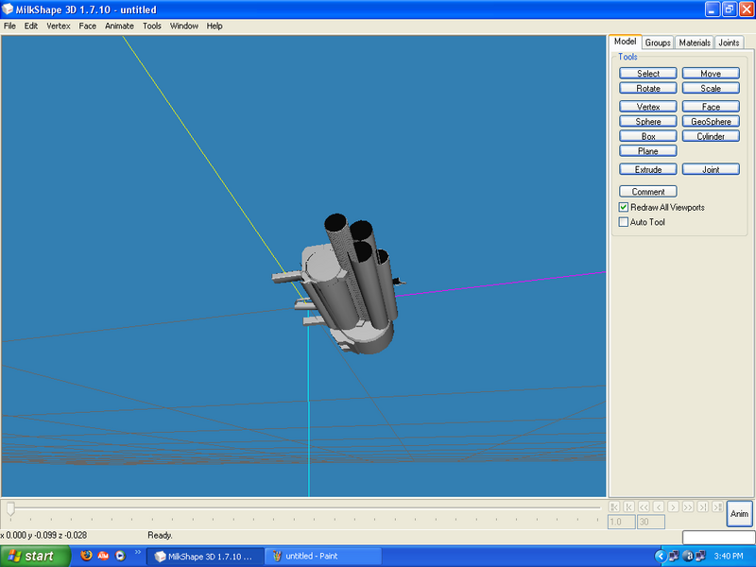The width and height of the screenshot is (756, 567).
Task: Click the previous keyframe playback button
Action: (x=628, y=507)
